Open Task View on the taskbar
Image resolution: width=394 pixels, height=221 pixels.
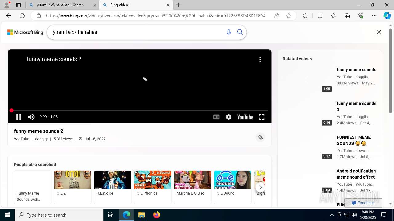tap(111, 215)
